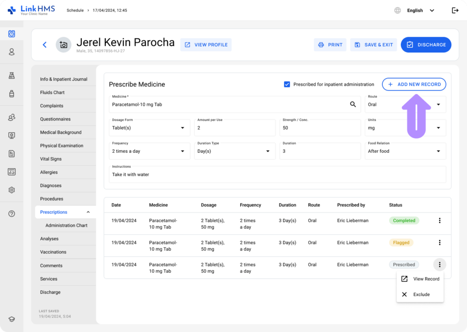
Task: Click the Discharge button
Action: 426,45
